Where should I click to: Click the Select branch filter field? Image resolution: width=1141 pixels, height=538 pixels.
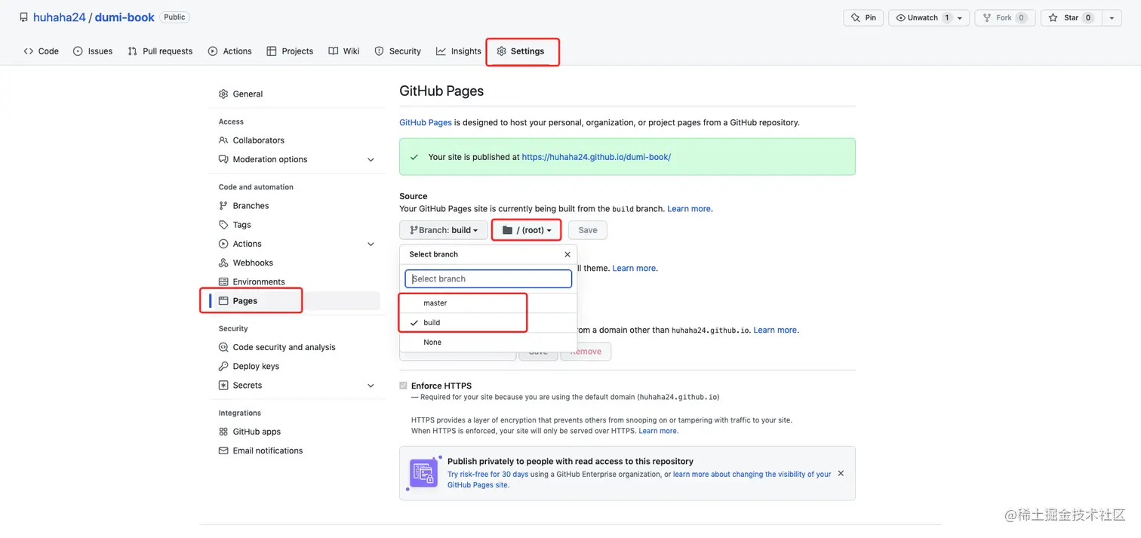(488, 279)
